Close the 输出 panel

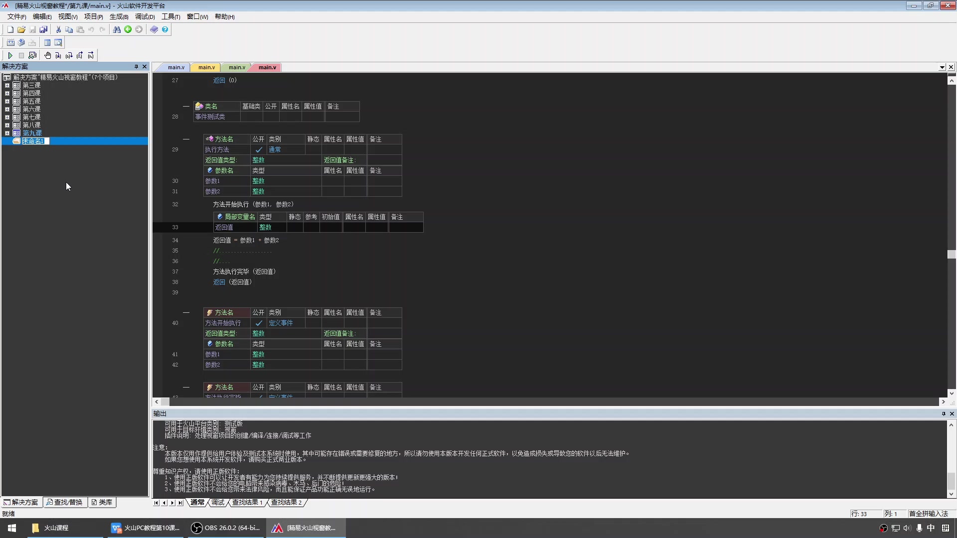[952, 413]
